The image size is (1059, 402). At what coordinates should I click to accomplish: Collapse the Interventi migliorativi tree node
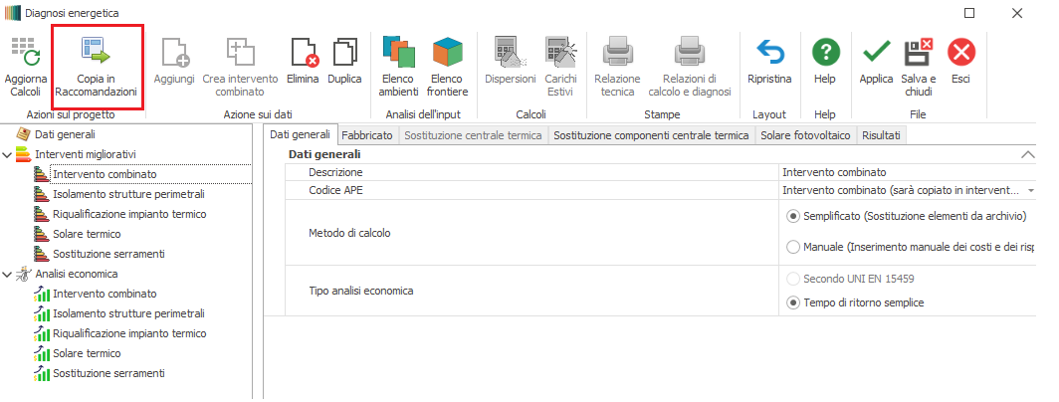(9, 154)
